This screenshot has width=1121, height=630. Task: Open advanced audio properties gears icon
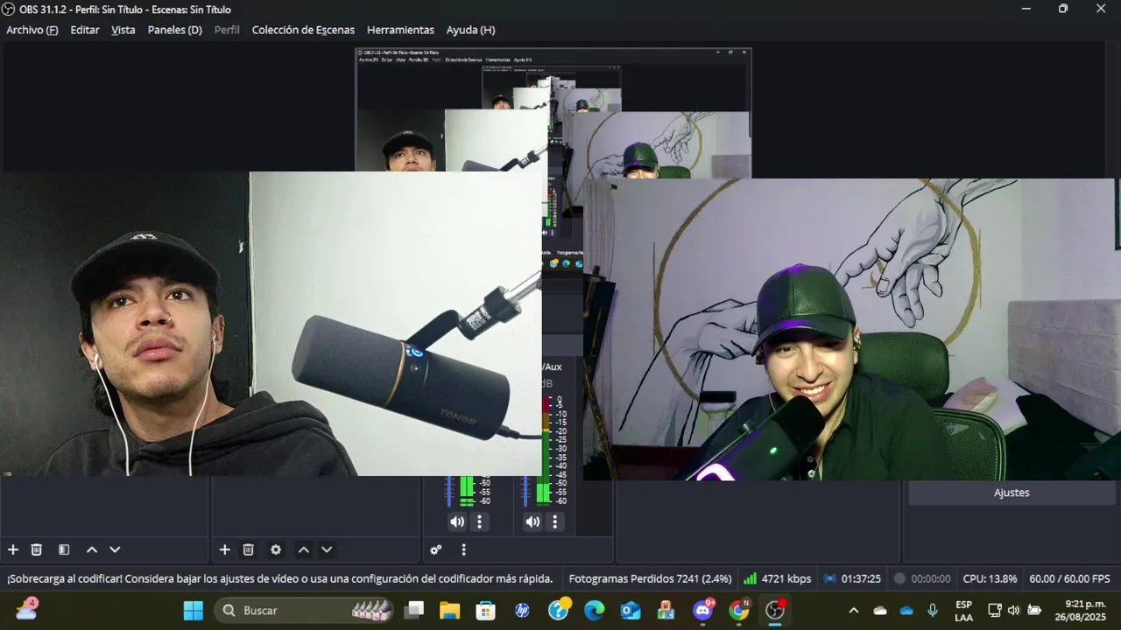436,549
